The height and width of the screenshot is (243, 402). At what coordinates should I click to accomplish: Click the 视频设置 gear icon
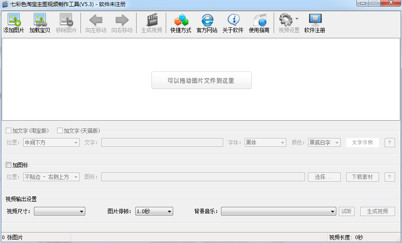pyautogui.click(x=286, y=20)
